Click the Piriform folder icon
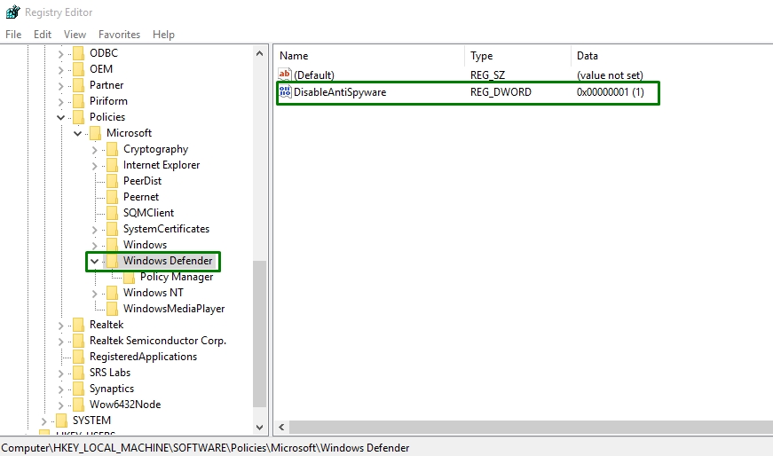The width and height of the screenshot is (773, 456). click(x=78, y=101)
